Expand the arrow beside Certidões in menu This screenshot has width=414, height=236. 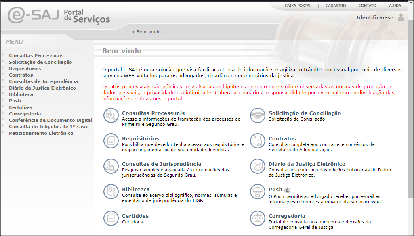pos(3,106)
